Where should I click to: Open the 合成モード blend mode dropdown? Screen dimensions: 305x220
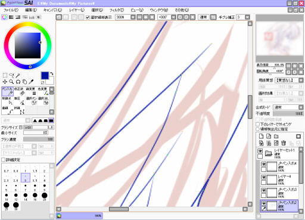(301, 107)
